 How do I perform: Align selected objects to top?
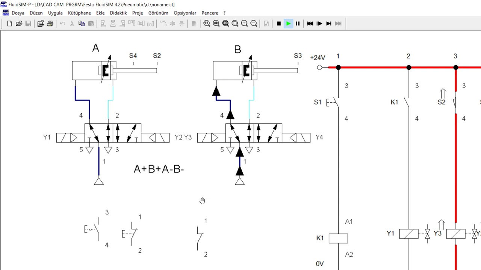(132, 23)
